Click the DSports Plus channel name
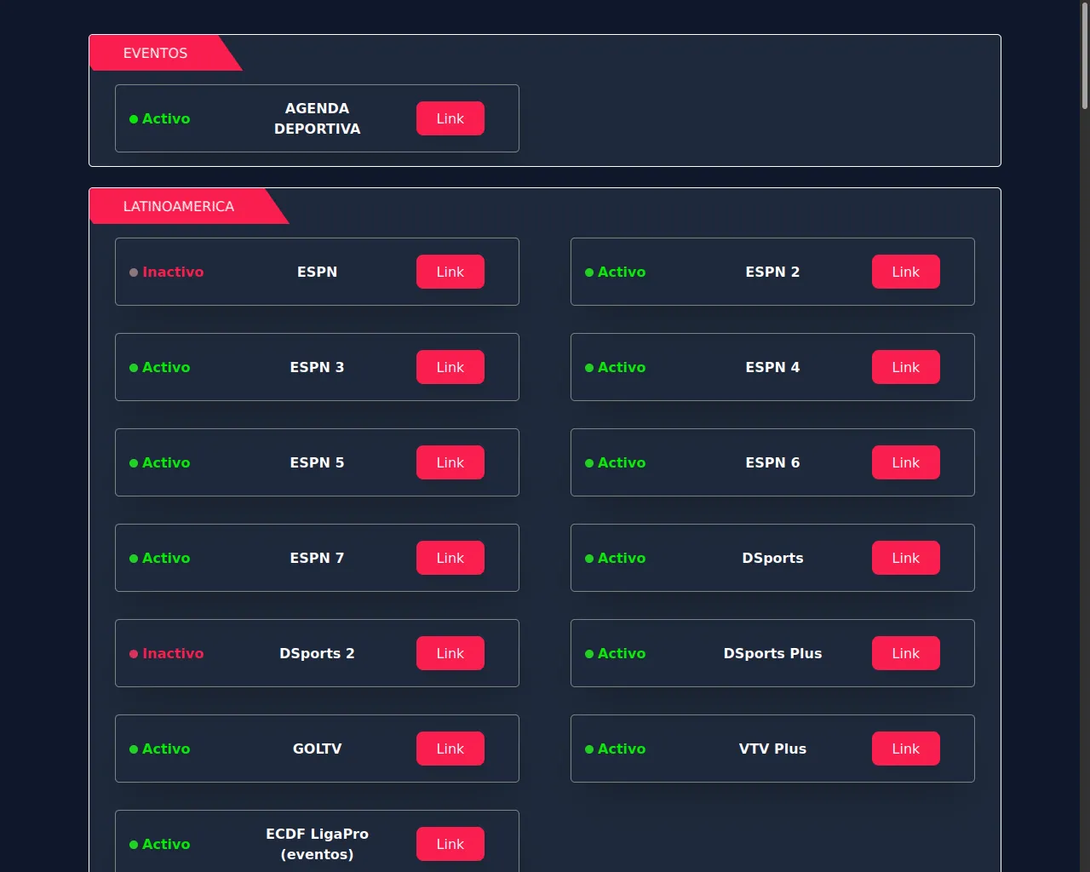The height and width of the screenshot is (872, 1090). (x=772, y=653)
